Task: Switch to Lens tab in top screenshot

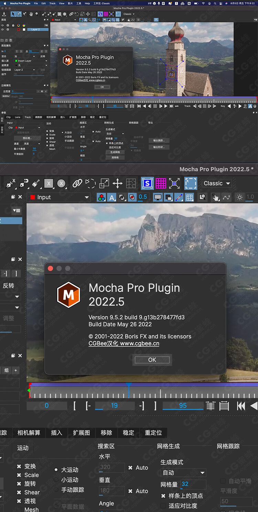Action: 18,117
